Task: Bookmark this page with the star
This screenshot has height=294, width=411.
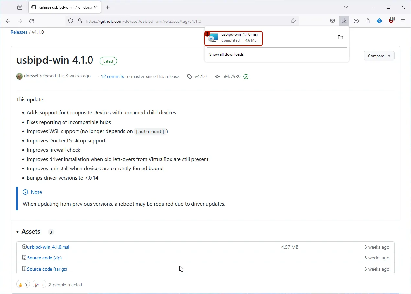Action: (x=293, y=21)
